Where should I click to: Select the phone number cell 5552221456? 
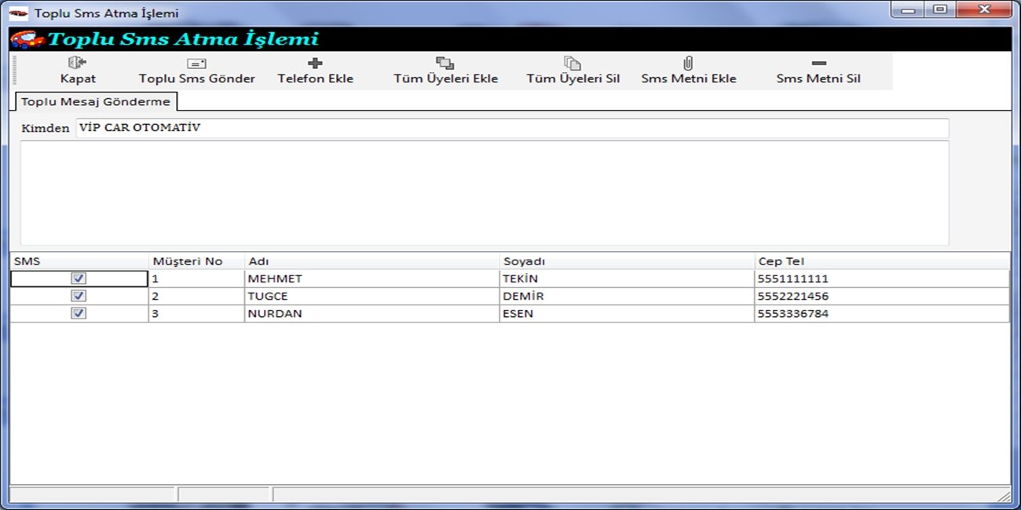coord(792,297)
